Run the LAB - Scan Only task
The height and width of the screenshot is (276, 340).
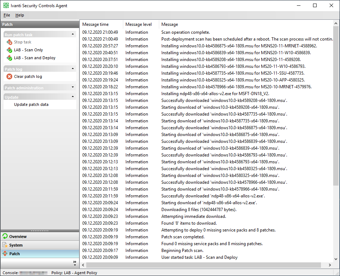(x=28, y=50)
